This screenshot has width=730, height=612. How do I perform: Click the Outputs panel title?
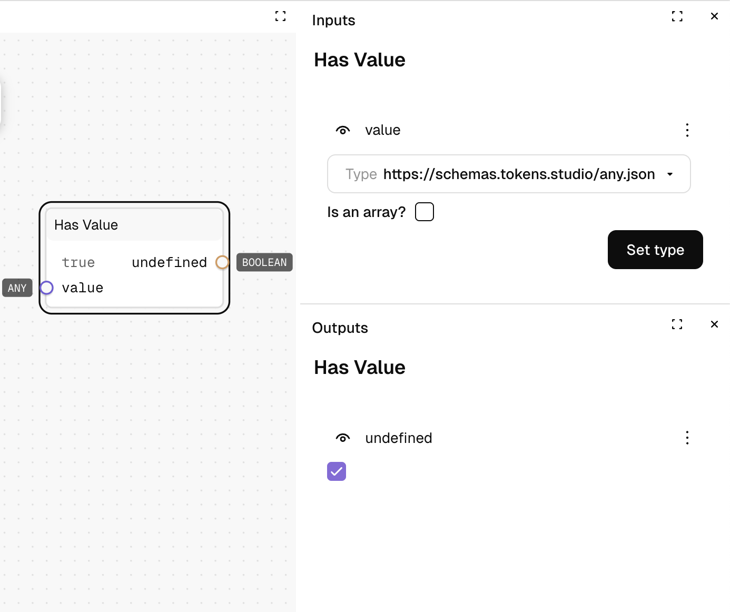click(340, 328)
